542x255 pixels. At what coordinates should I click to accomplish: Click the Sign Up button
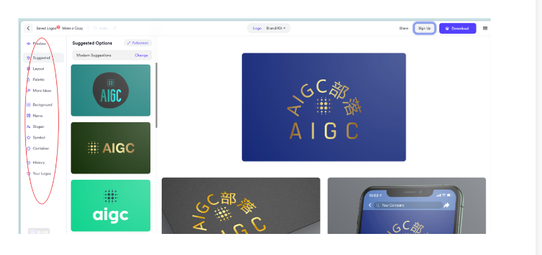(x=425, y=28)
